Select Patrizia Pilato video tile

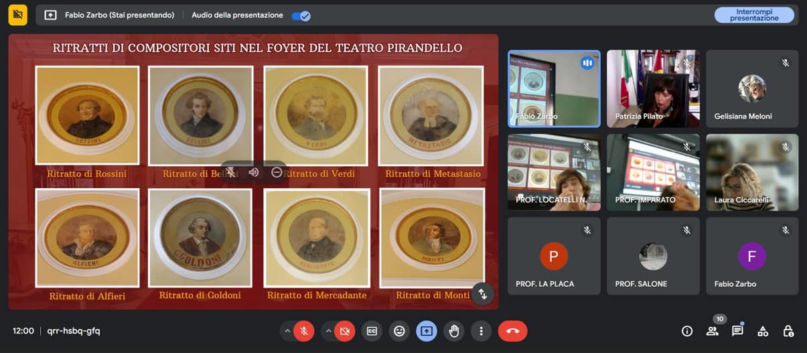pos(653,88)
